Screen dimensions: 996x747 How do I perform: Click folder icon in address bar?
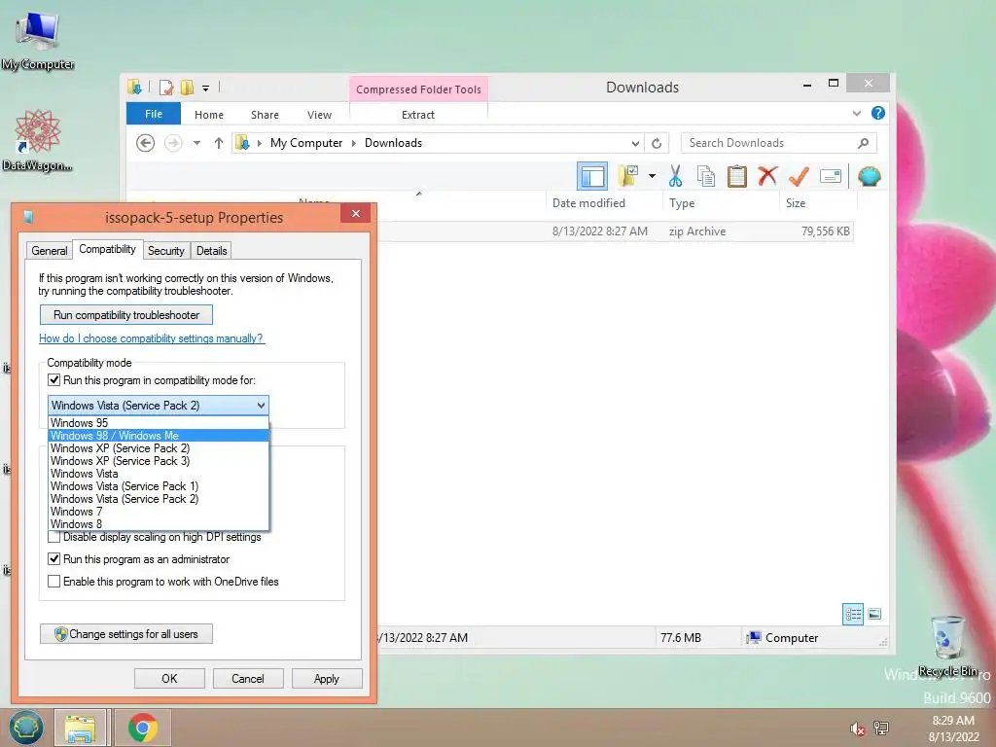click(x=242, y=143)
